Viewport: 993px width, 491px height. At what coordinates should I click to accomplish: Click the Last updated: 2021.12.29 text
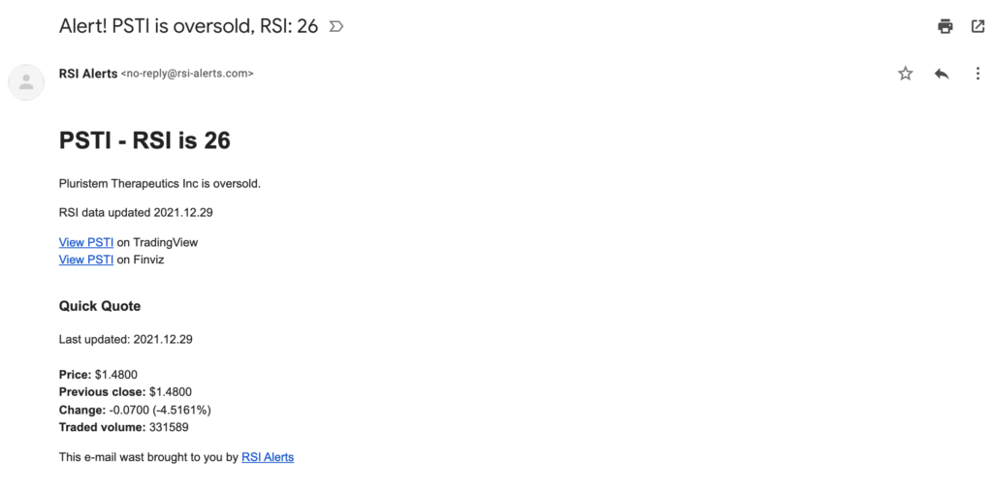[x=125, y=339]
